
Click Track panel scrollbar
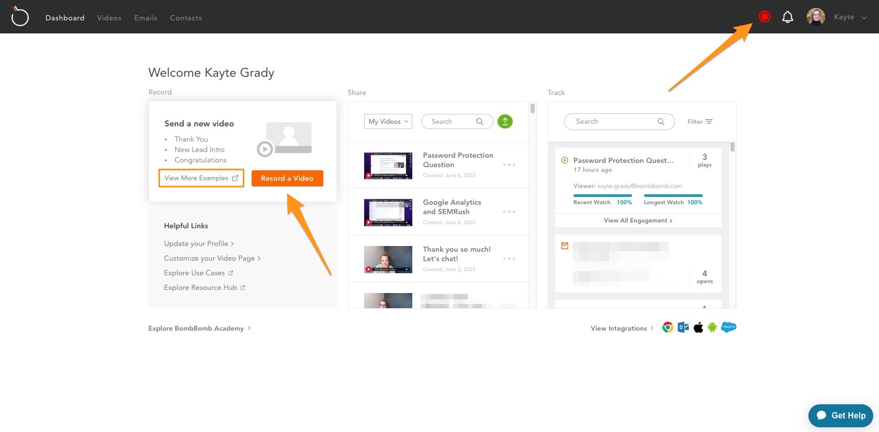coord(732,147)
